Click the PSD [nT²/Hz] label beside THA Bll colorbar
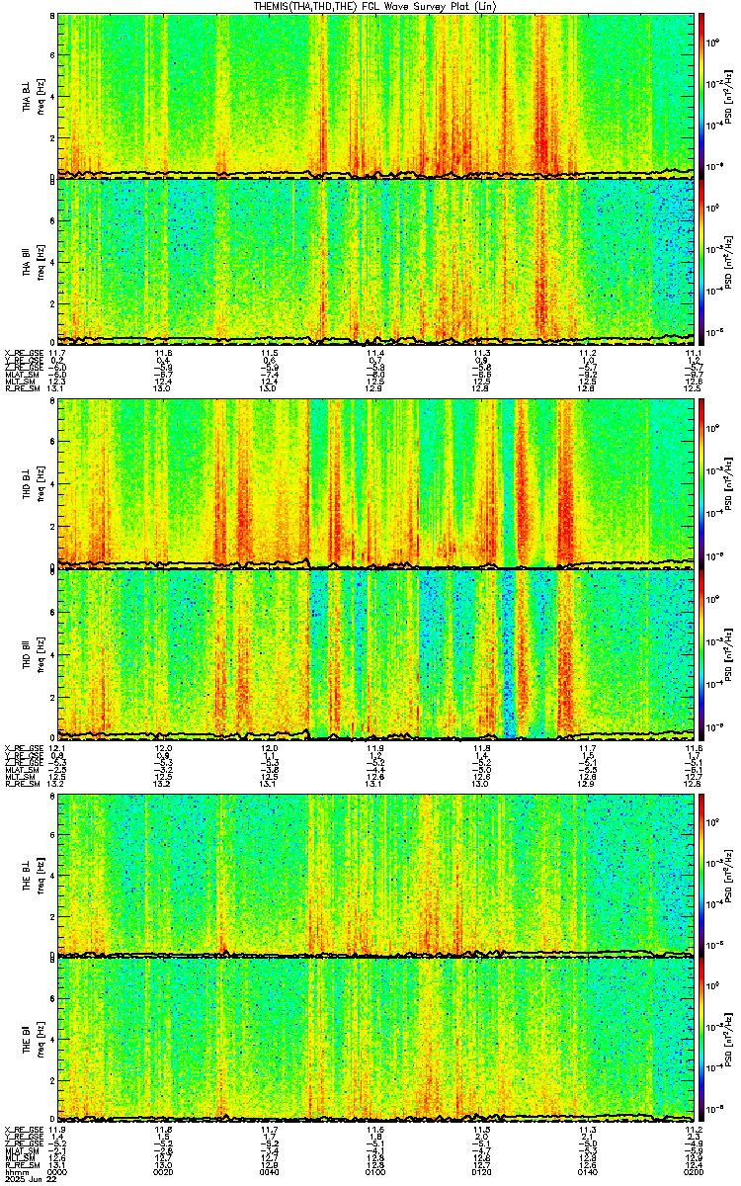Viewport: 741px width, 1186px height. 729,261
